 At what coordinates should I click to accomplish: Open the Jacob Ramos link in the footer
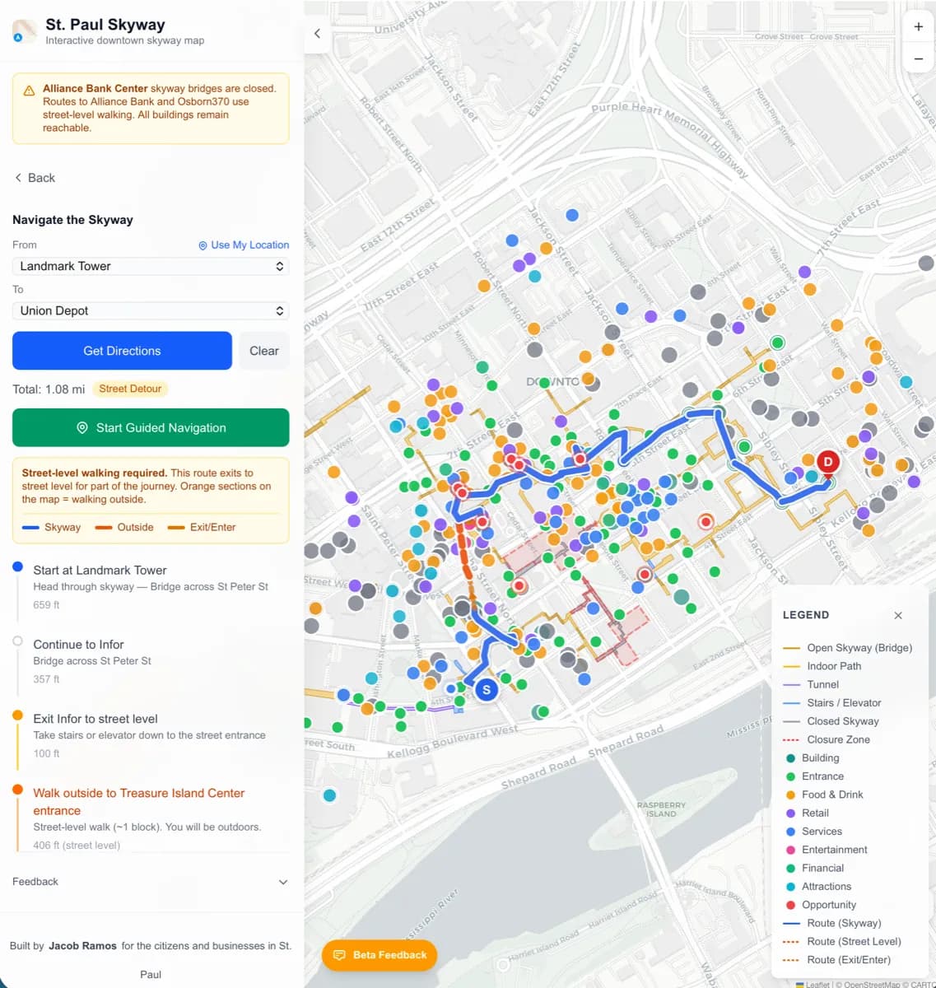(82, 945)
